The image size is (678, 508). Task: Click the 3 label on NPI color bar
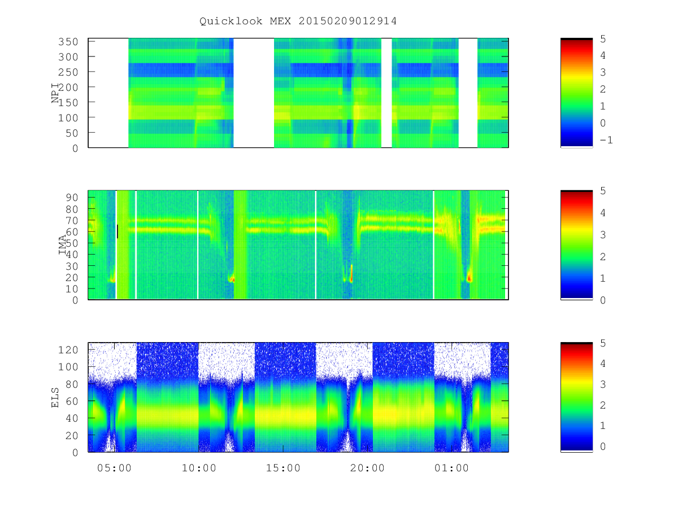click(x=603, y=72)
